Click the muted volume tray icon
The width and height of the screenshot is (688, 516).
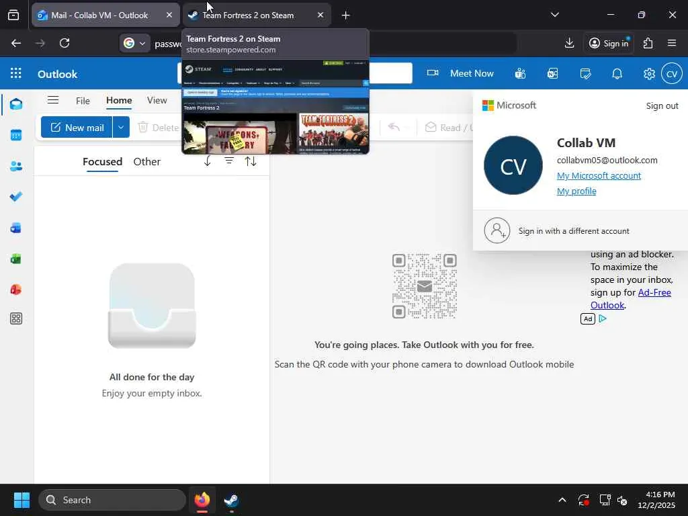pyautogui.click(x=623, y=500)
